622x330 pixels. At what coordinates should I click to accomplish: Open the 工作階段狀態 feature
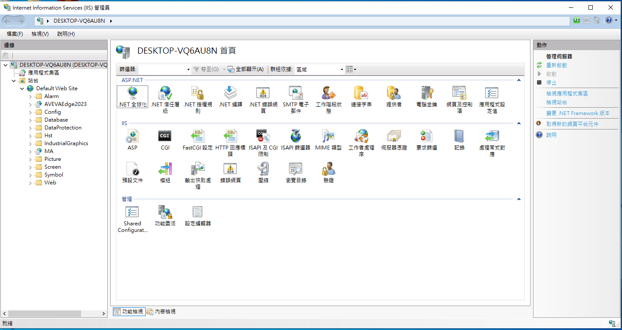click(329, 99)
